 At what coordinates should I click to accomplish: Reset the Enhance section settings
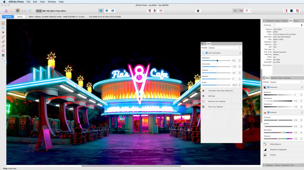302,112
